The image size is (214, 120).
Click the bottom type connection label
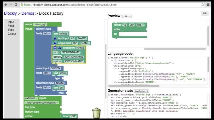(x=32, y=112)
